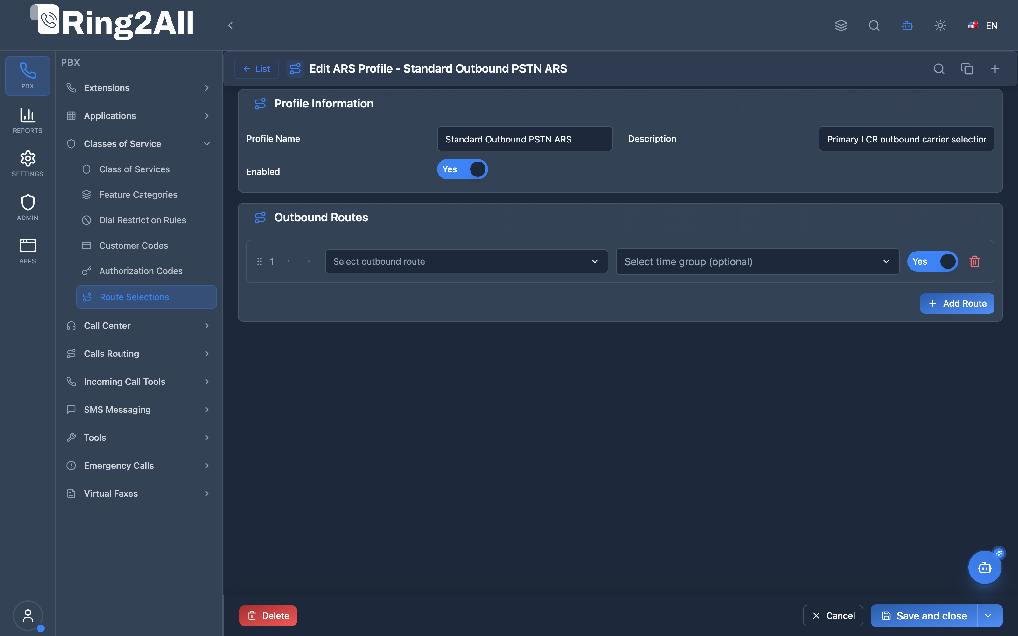Click the duplicate profile copy icon
1018x636 pixels.
(x=967, y=69)
